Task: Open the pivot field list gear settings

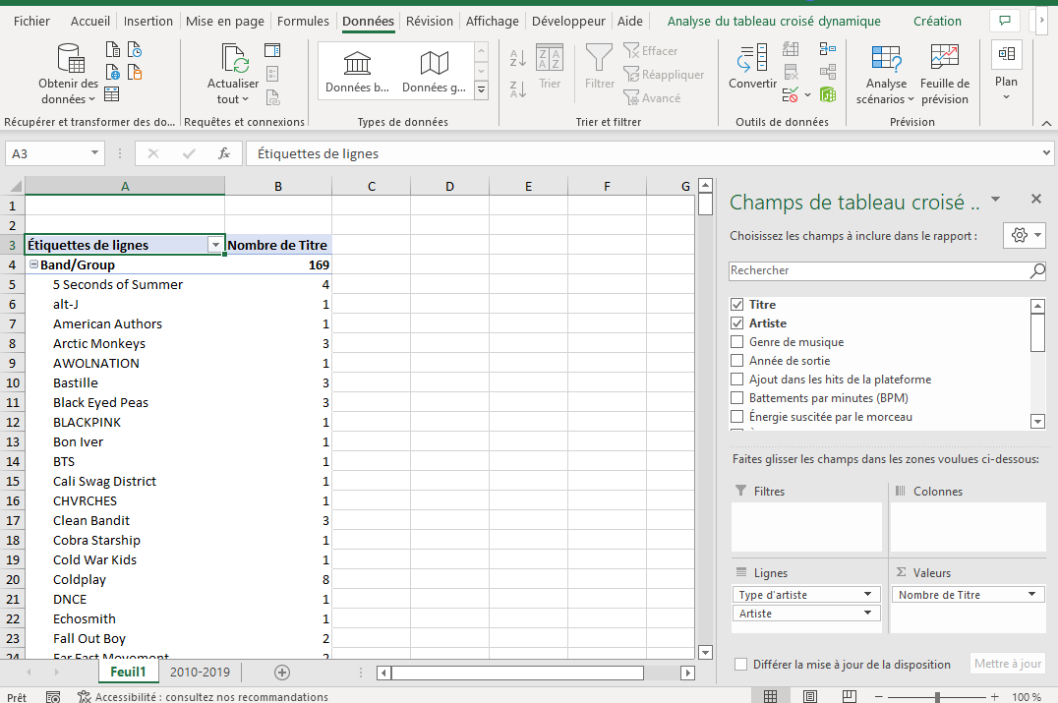Action: [x=1025, y=235]
